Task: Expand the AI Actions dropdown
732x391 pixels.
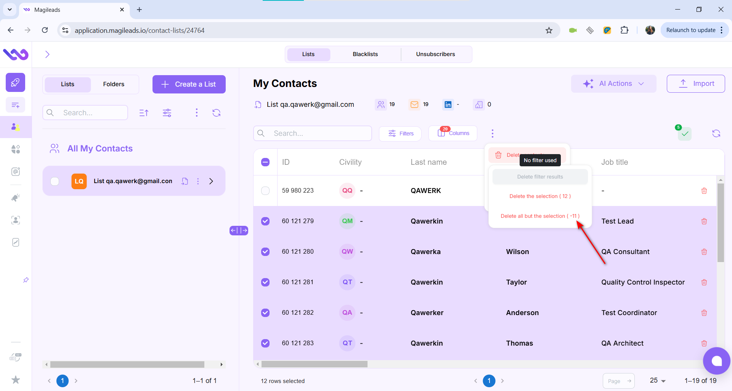Action: pos(614,84)
